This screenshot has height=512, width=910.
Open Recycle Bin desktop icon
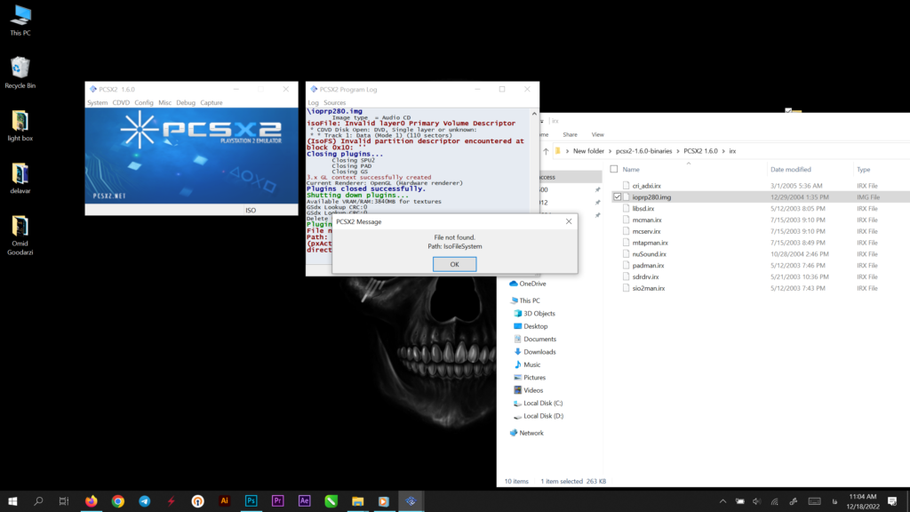point(20,72)
